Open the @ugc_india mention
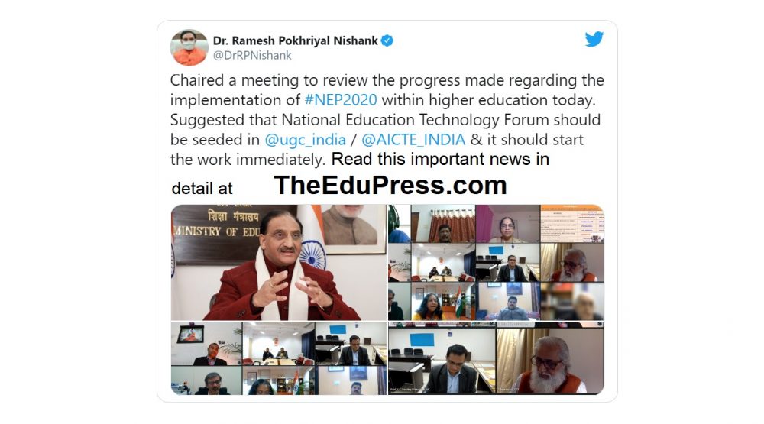The height and width of the screenshot is (424, 764). tap(305, 140)
